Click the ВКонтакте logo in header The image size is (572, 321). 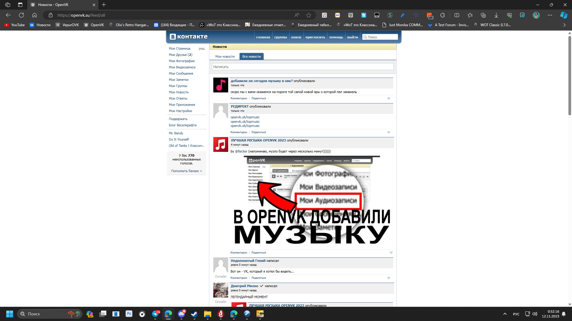[x=189, y=37]
